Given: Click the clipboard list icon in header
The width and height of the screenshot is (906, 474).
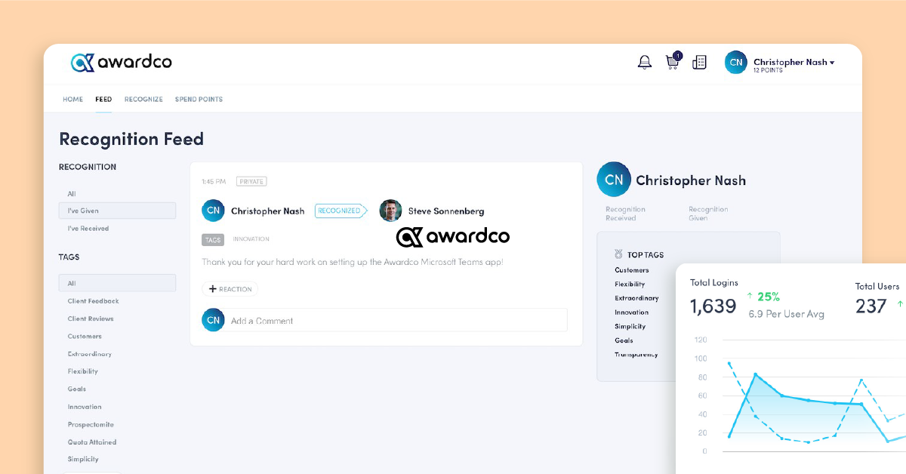Looking at the screenshot, I should (700, 63).
